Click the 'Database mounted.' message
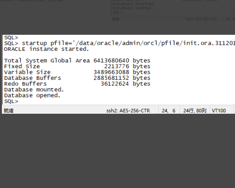 coord(34,90)
